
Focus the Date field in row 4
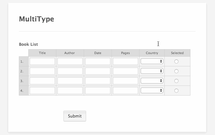coord(98,91)
